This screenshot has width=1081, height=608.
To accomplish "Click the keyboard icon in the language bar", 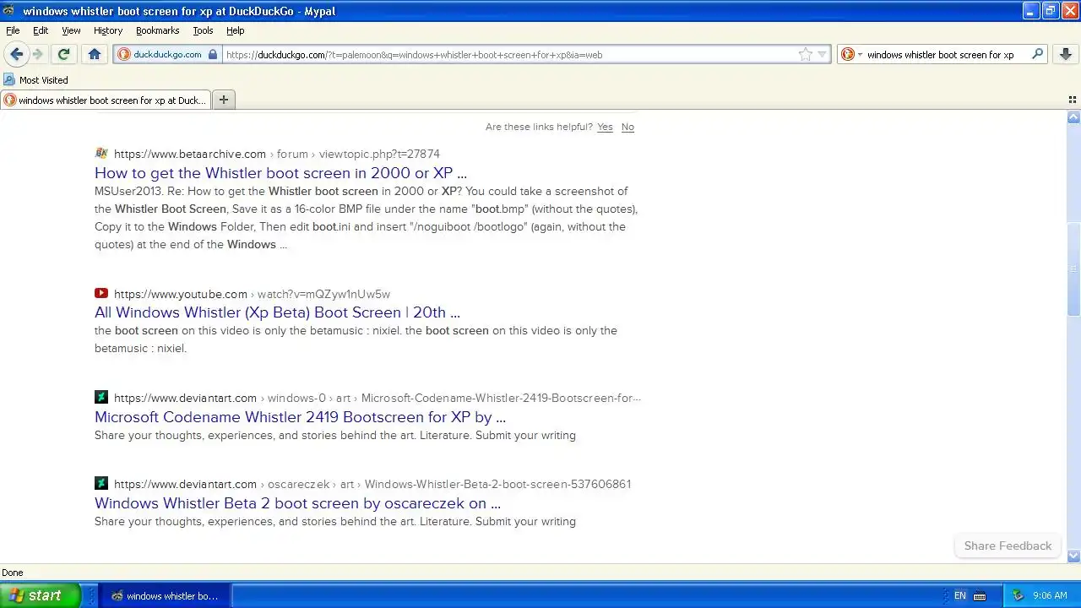I will point(980,595).
